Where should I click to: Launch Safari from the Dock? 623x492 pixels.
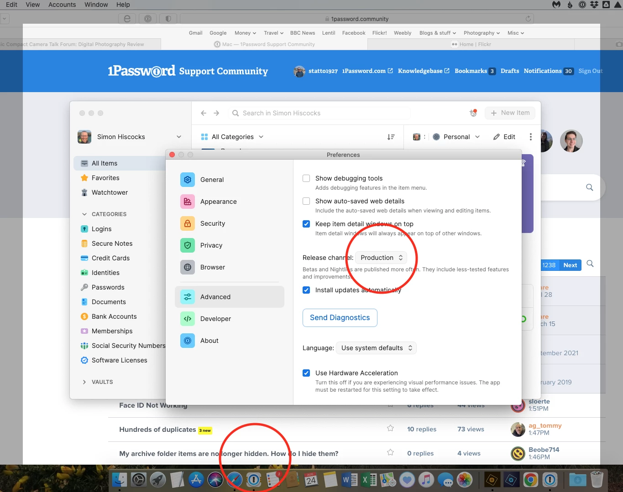(235, 480)
